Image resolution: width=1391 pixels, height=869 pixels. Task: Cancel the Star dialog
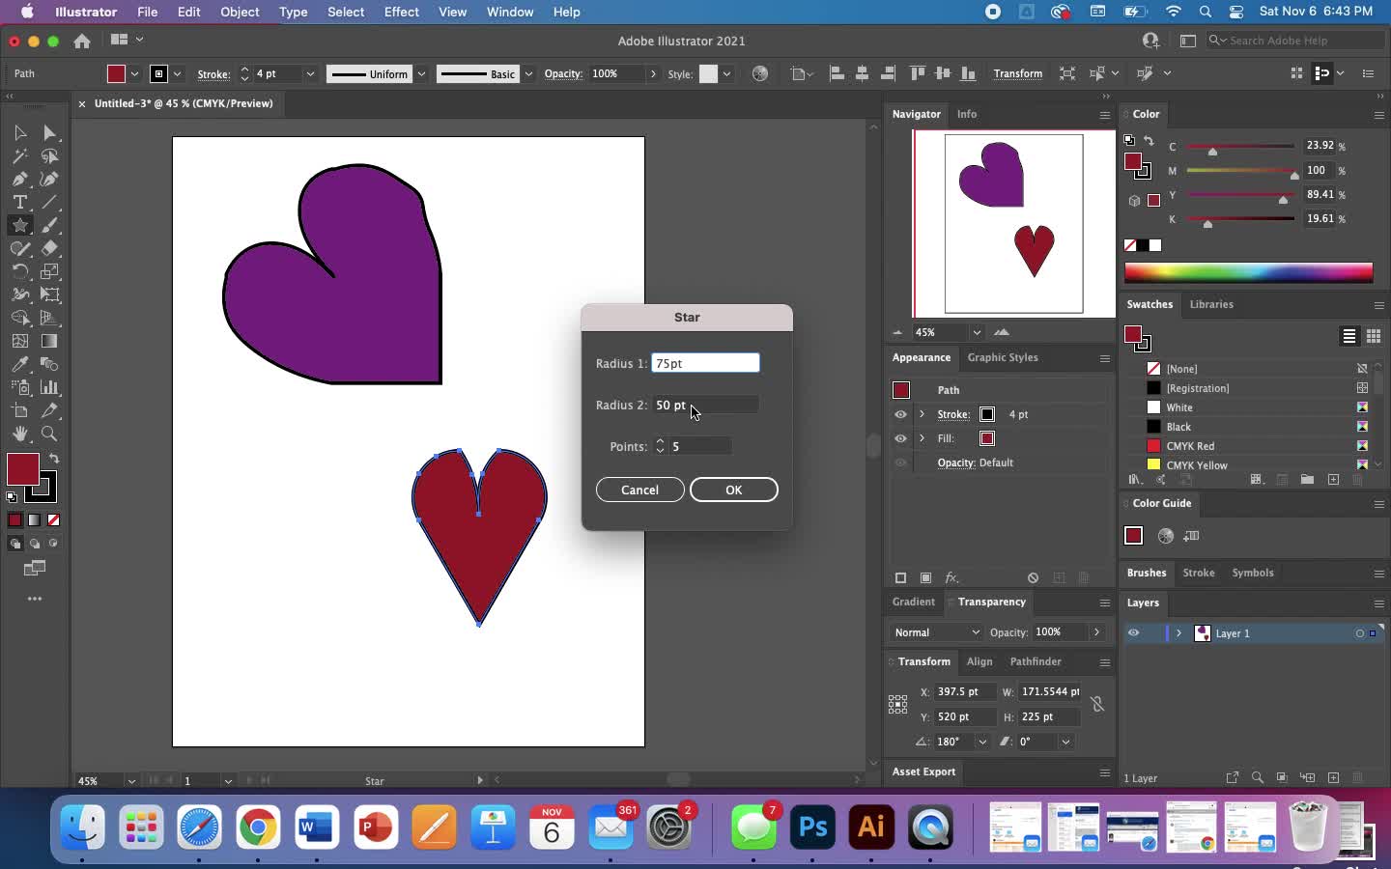[639, 490]
